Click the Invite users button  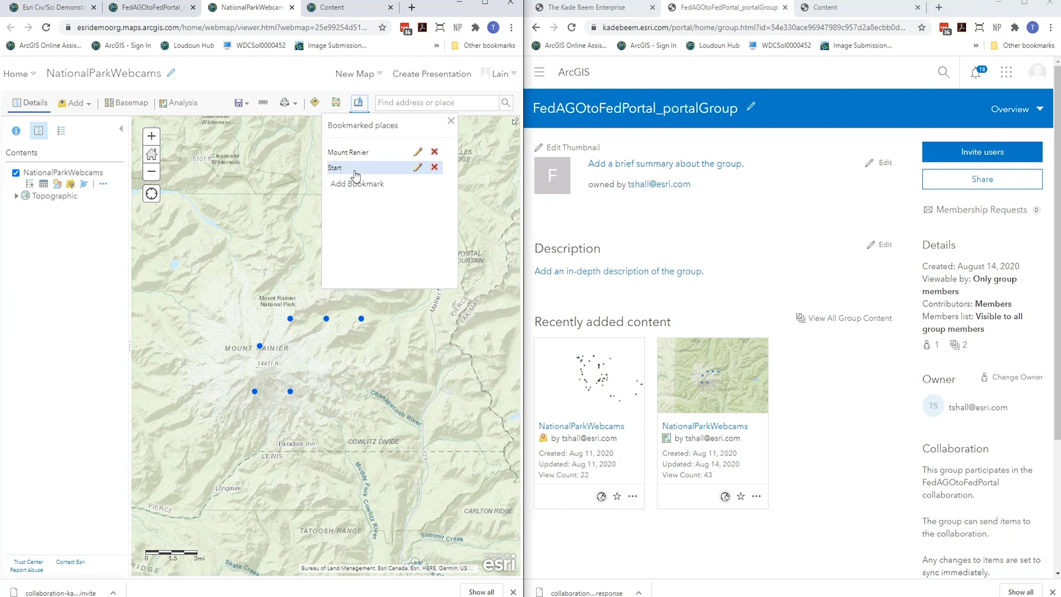click(x=982, y=151)
